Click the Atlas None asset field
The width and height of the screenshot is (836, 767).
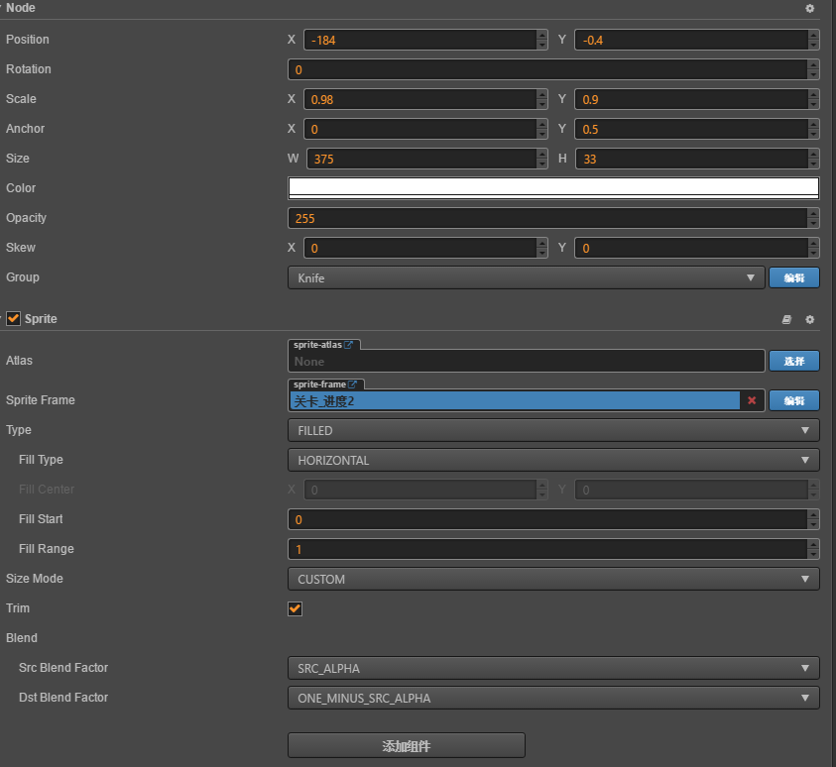click(x=527, y=361)
